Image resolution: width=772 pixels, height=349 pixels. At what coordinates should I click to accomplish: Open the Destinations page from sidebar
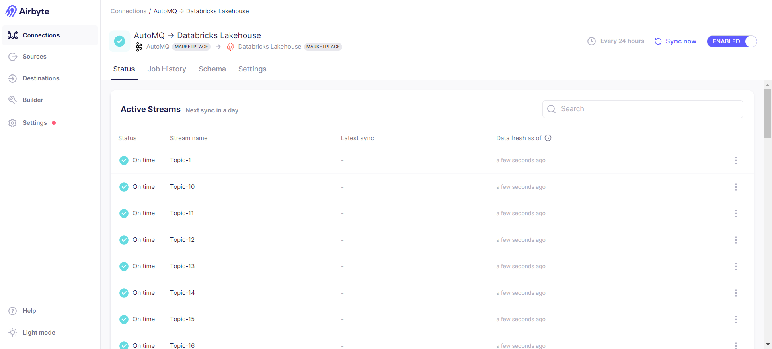coord(41,78)
